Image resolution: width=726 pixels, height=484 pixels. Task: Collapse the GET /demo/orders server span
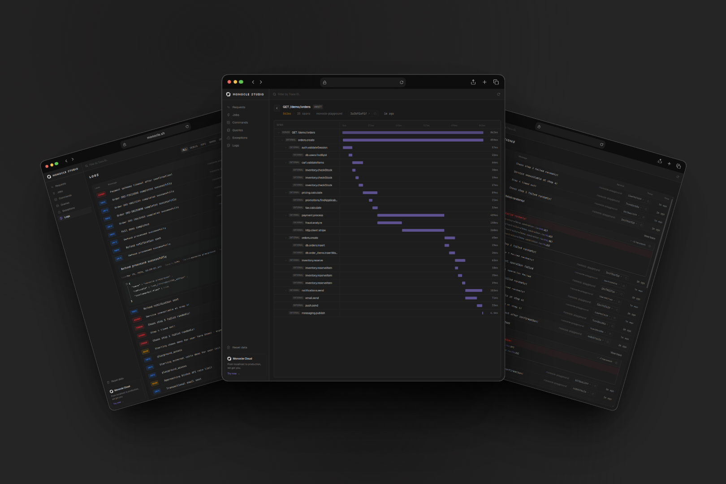click(x=278, y=133)
